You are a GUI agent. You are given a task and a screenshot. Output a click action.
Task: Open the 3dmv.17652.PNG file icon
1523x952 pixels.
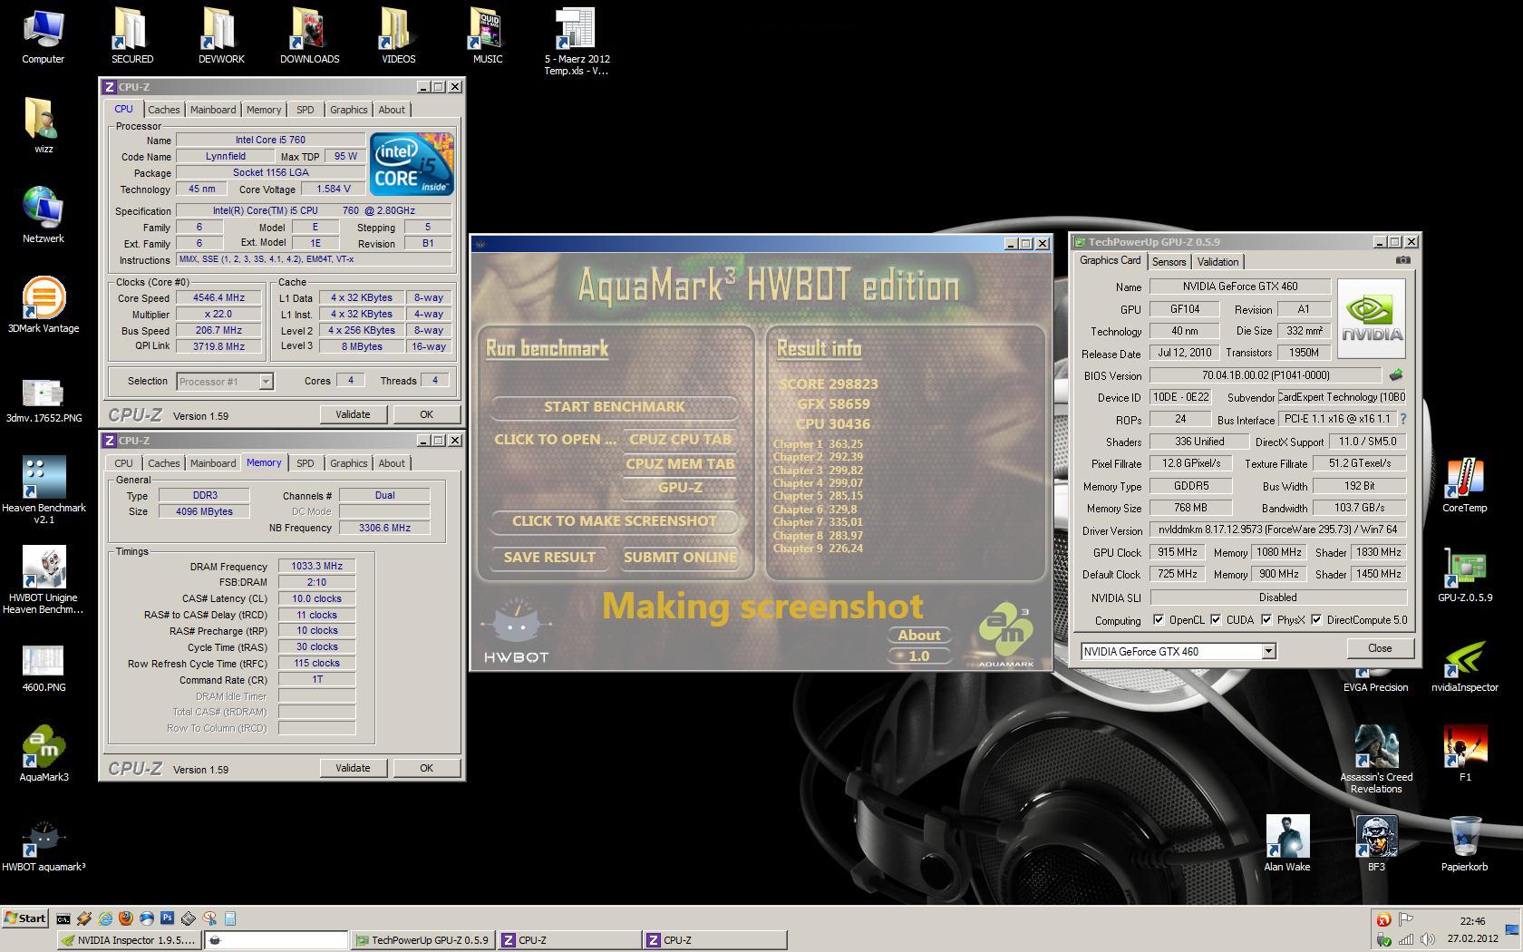coord(44,399)
